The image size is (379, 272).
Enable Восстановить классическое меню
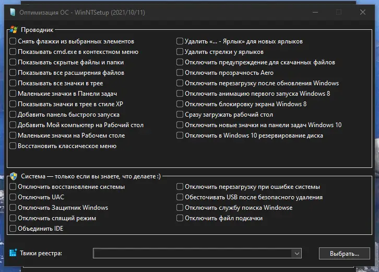pos(13,146)
